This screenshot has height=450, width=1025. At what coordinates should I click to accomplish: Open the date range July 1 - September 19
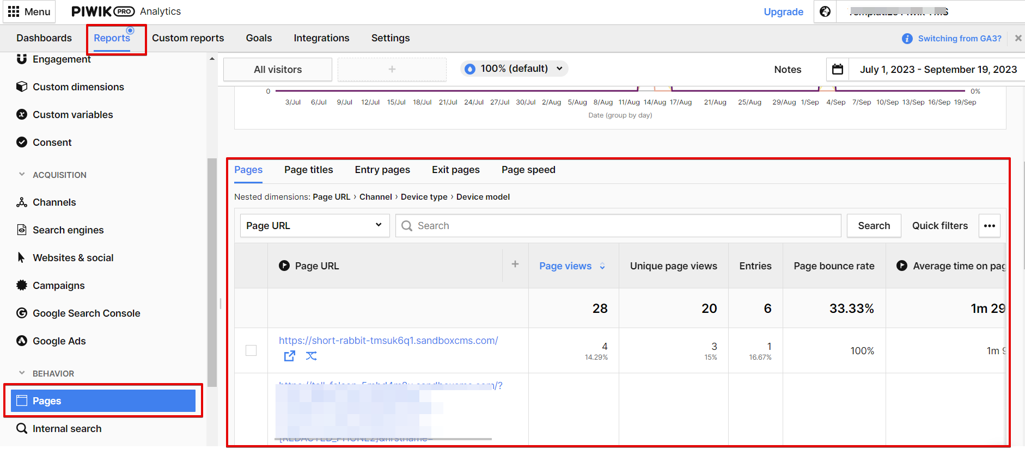click(x=938, y=69)
